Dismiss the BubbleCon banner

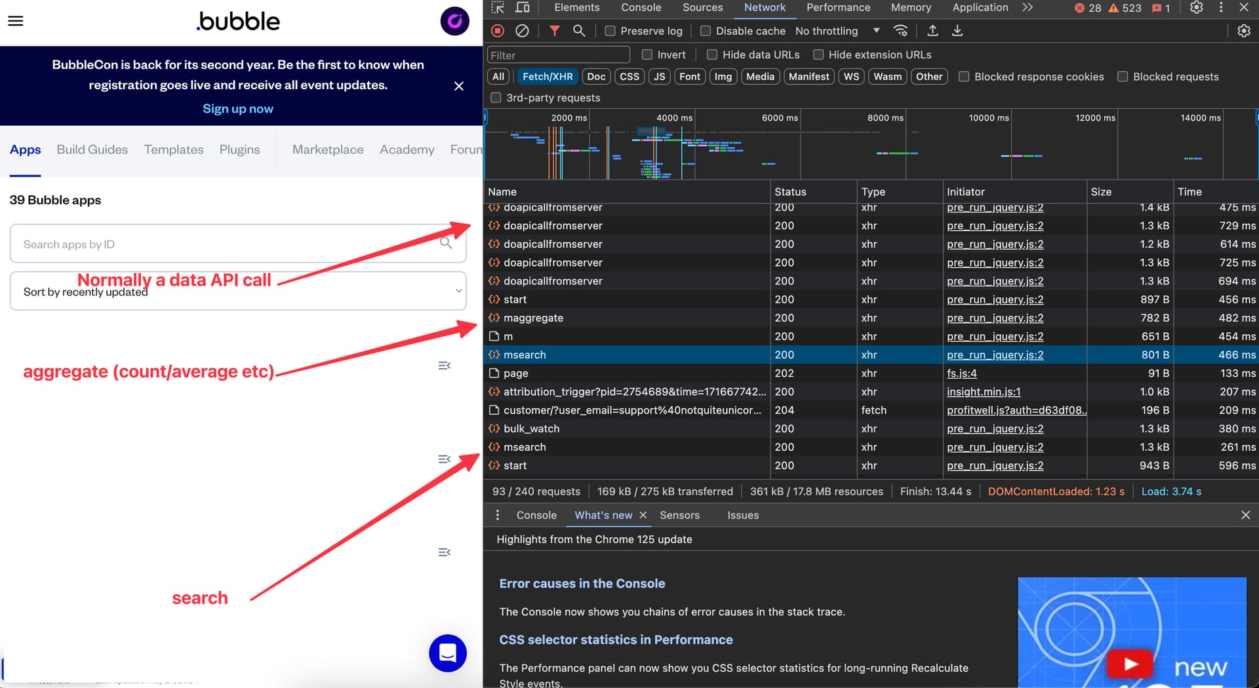click(x=459, y=86)
